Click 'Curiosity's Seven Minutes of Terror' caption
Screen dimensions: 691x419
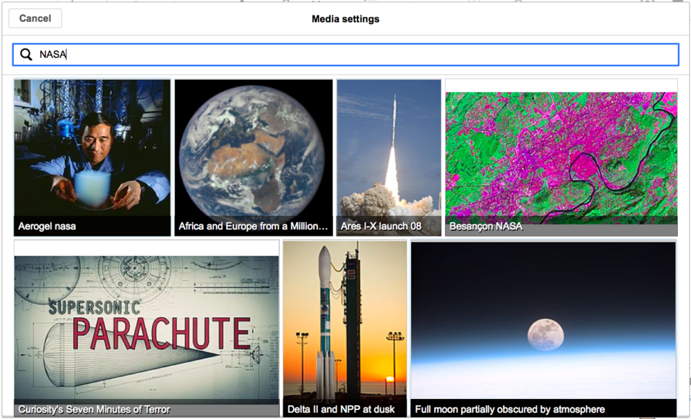coord(94,409)
